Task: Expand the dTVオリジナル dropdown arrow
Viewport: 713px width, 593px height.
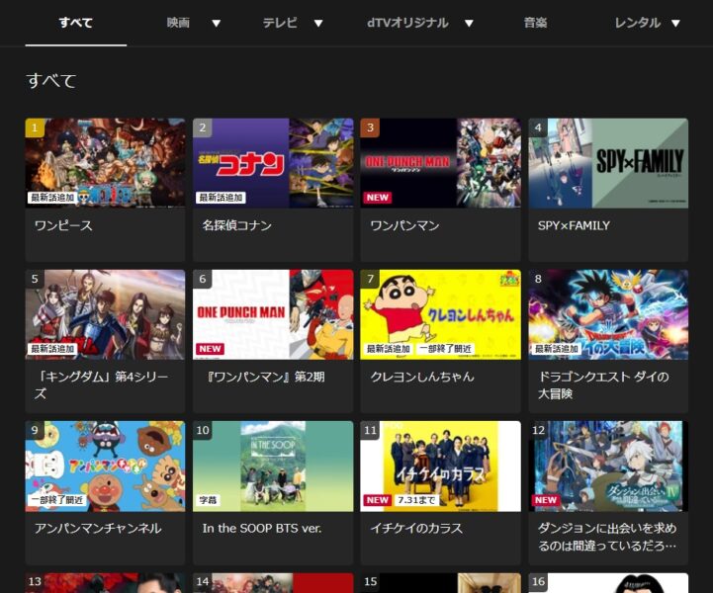Action: (469, 23)
